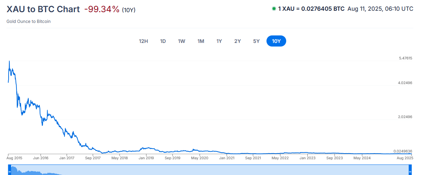Screen dimensions: 423x175
Task: Click the Gold Ounce to Bitcoin subtitle
Action: tap(29, 21)
